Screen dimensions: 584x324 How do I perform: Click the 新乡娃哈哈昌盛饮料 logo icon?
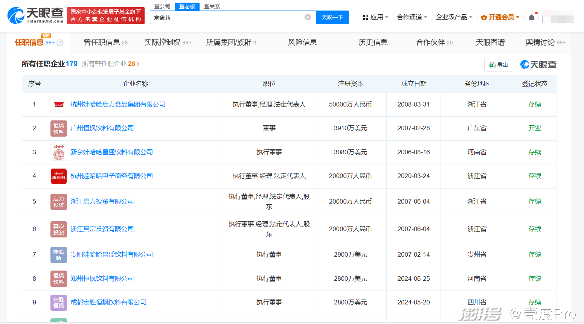(x=58, y=152)
